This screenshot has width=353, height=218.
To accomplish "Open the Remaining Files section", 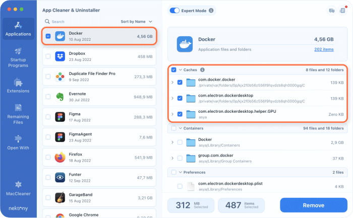I will (x=18, y=114).
